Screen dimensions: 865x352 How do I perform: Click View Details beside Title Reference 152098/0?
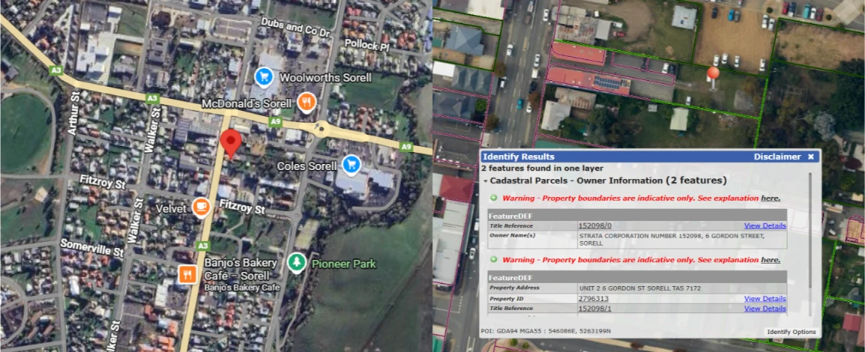click(765, 225)
